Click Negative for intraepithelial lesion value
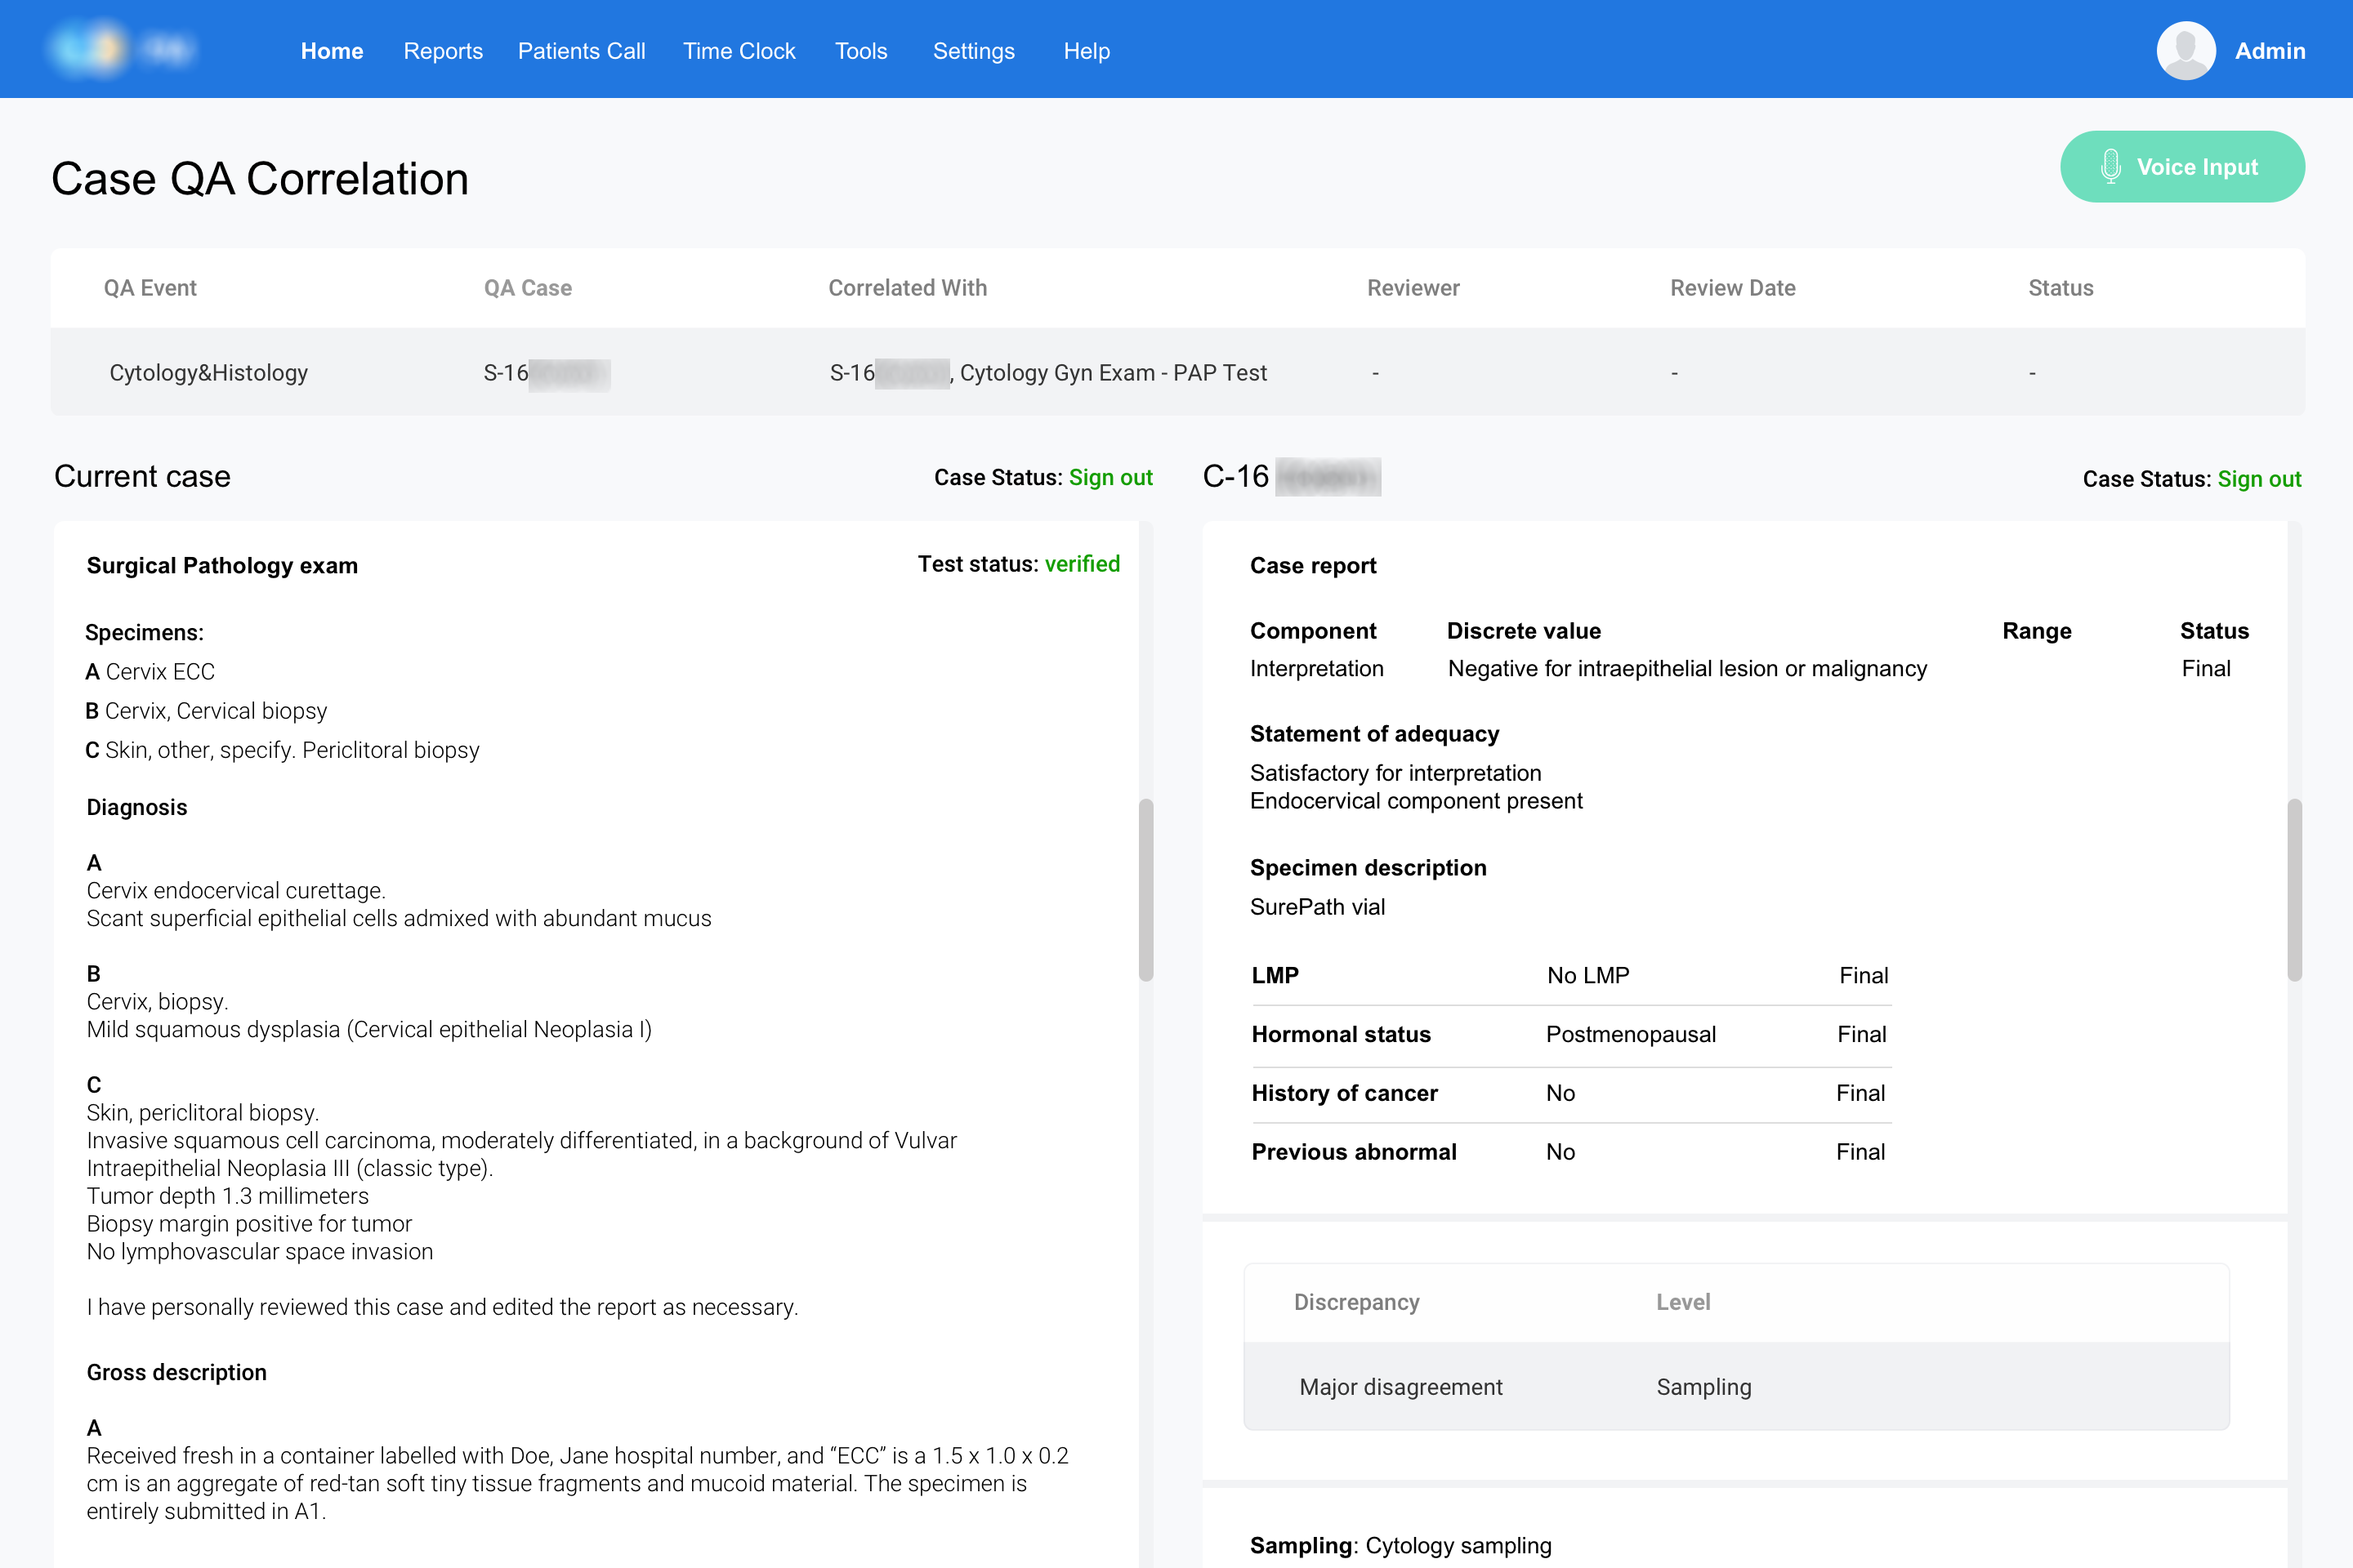2353x1568 pixels. [1686, 669]
